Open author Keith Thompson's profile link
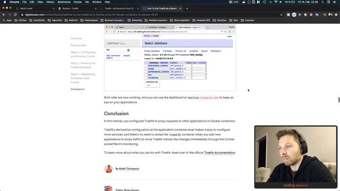 [129, 169]
